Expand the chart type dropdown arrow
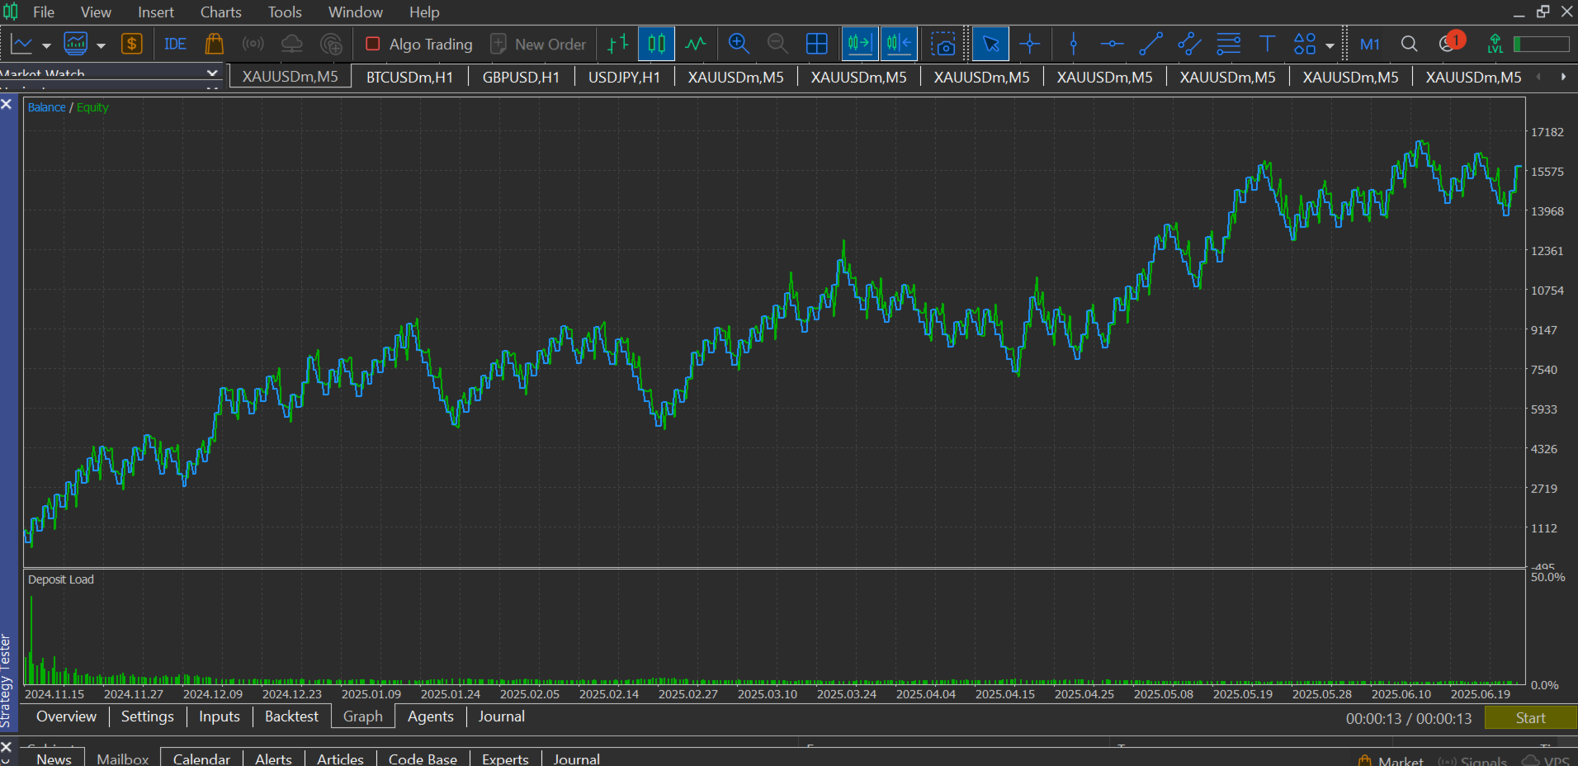1578x766 pixels. [46, 45]
